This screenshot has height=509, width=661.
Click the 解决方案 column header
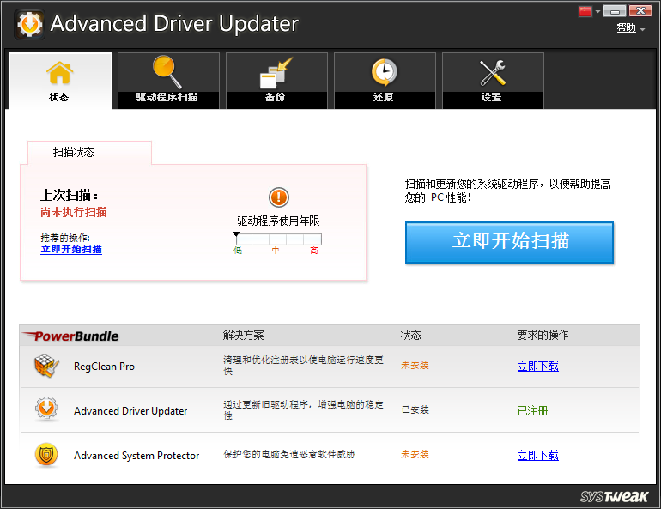click(243, 336)
